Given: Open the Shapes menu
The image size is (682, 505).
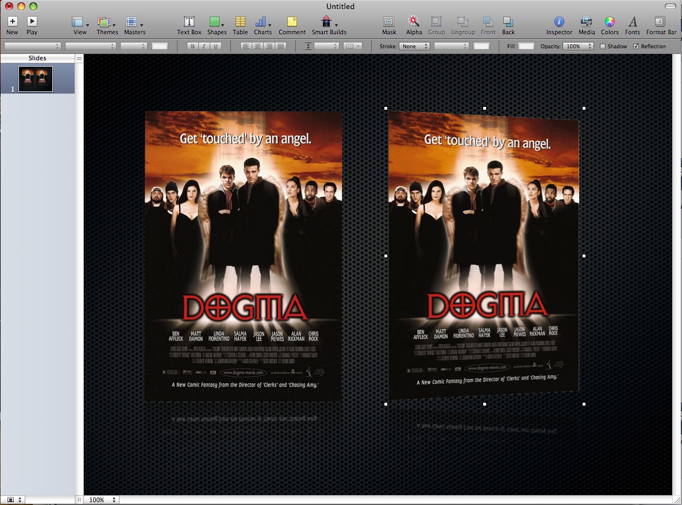Looking at the screenshot, I should tap(217, 26).
